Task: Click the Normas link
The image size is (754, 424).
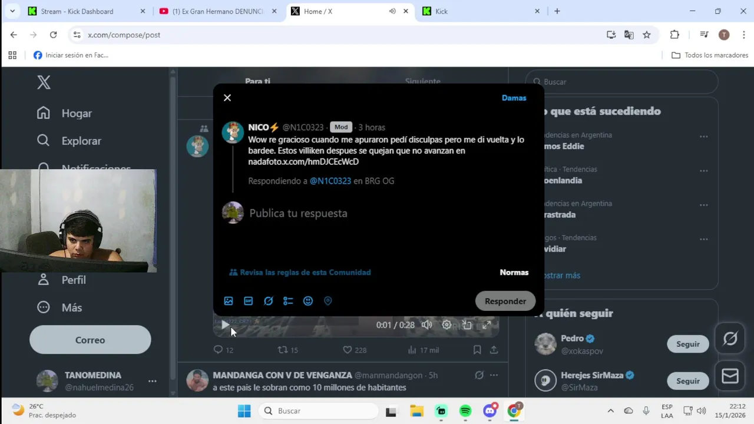Action: (x=514, y=272)
